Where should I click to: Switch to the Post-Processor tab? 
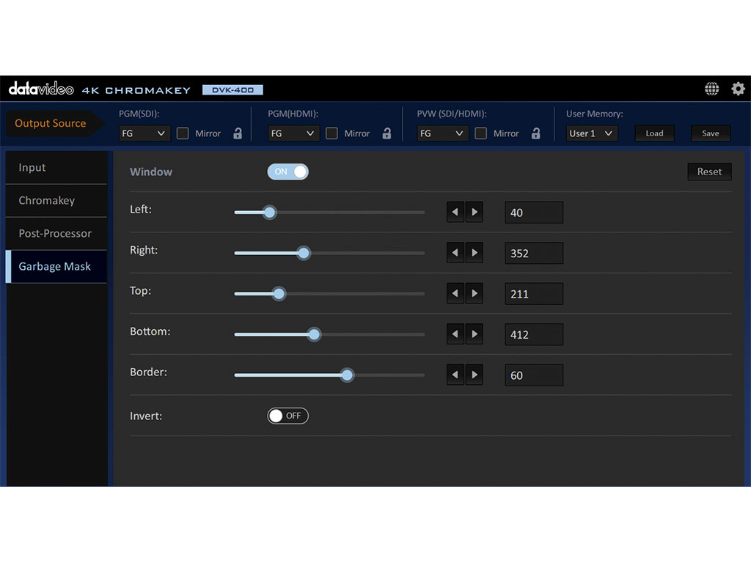pos(56,233)
